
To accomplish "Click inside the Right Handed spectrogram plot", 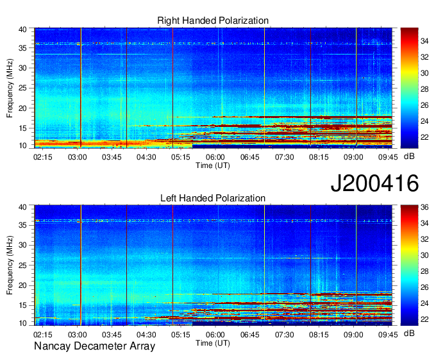I will pyautogui.click(x=214, y=88).
